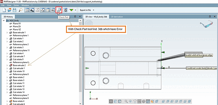218x105 pixels.
Task: Click the 3D History vertical scrollbar
Action: [x=80, y=62]
